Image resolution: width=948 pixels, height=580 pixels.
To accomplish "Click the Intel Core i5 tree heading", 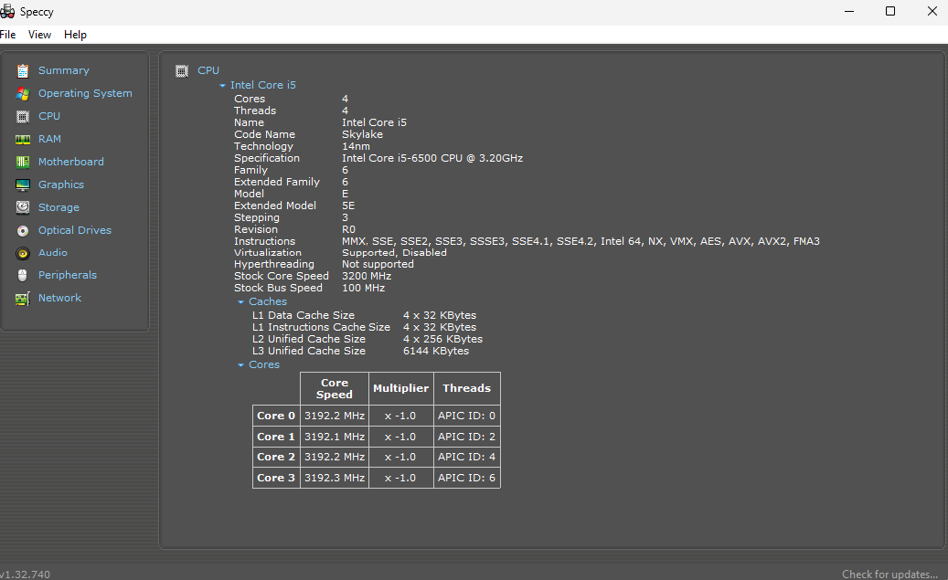I will point(263,85).
